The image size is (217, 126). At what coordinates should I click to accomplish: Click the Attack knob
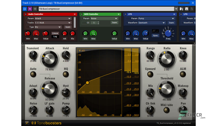(49, 59)
